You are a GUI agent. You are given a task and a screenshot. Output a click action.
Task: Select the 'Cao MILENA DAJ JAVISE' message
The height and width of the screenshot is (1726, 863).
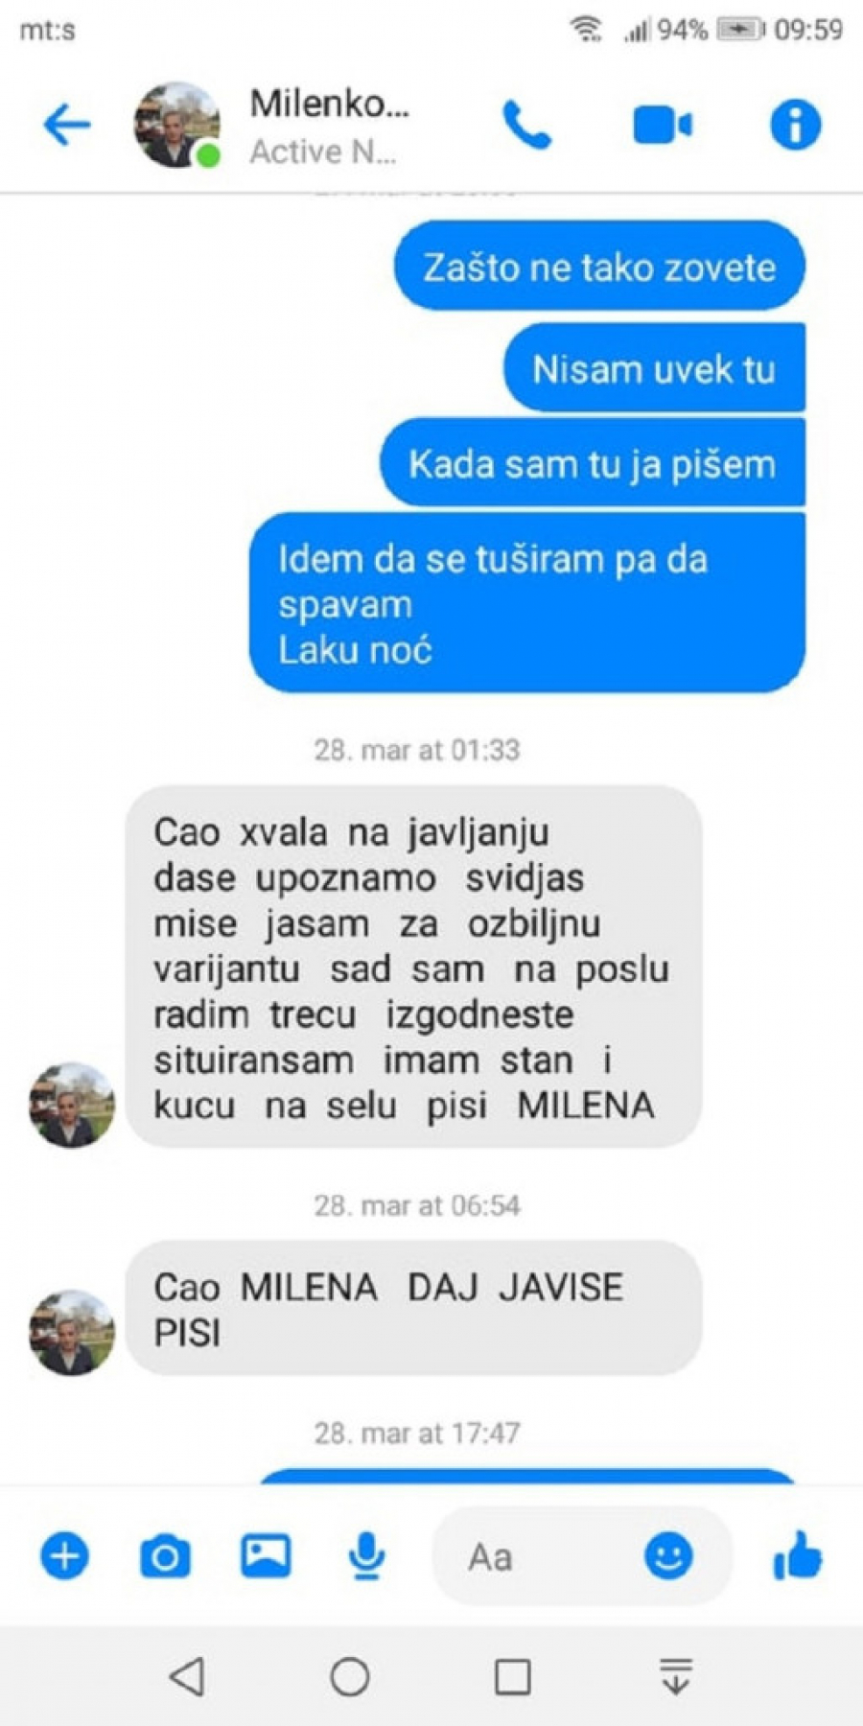(x=413, y=1309)
